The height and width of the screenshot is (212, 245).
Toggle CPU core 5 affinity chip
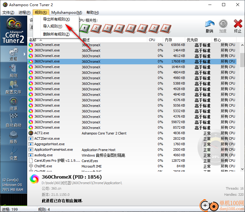(131, 28)
